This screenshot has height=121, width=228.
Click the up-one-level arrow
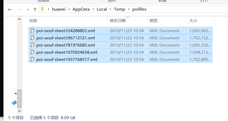click(35, 10)
